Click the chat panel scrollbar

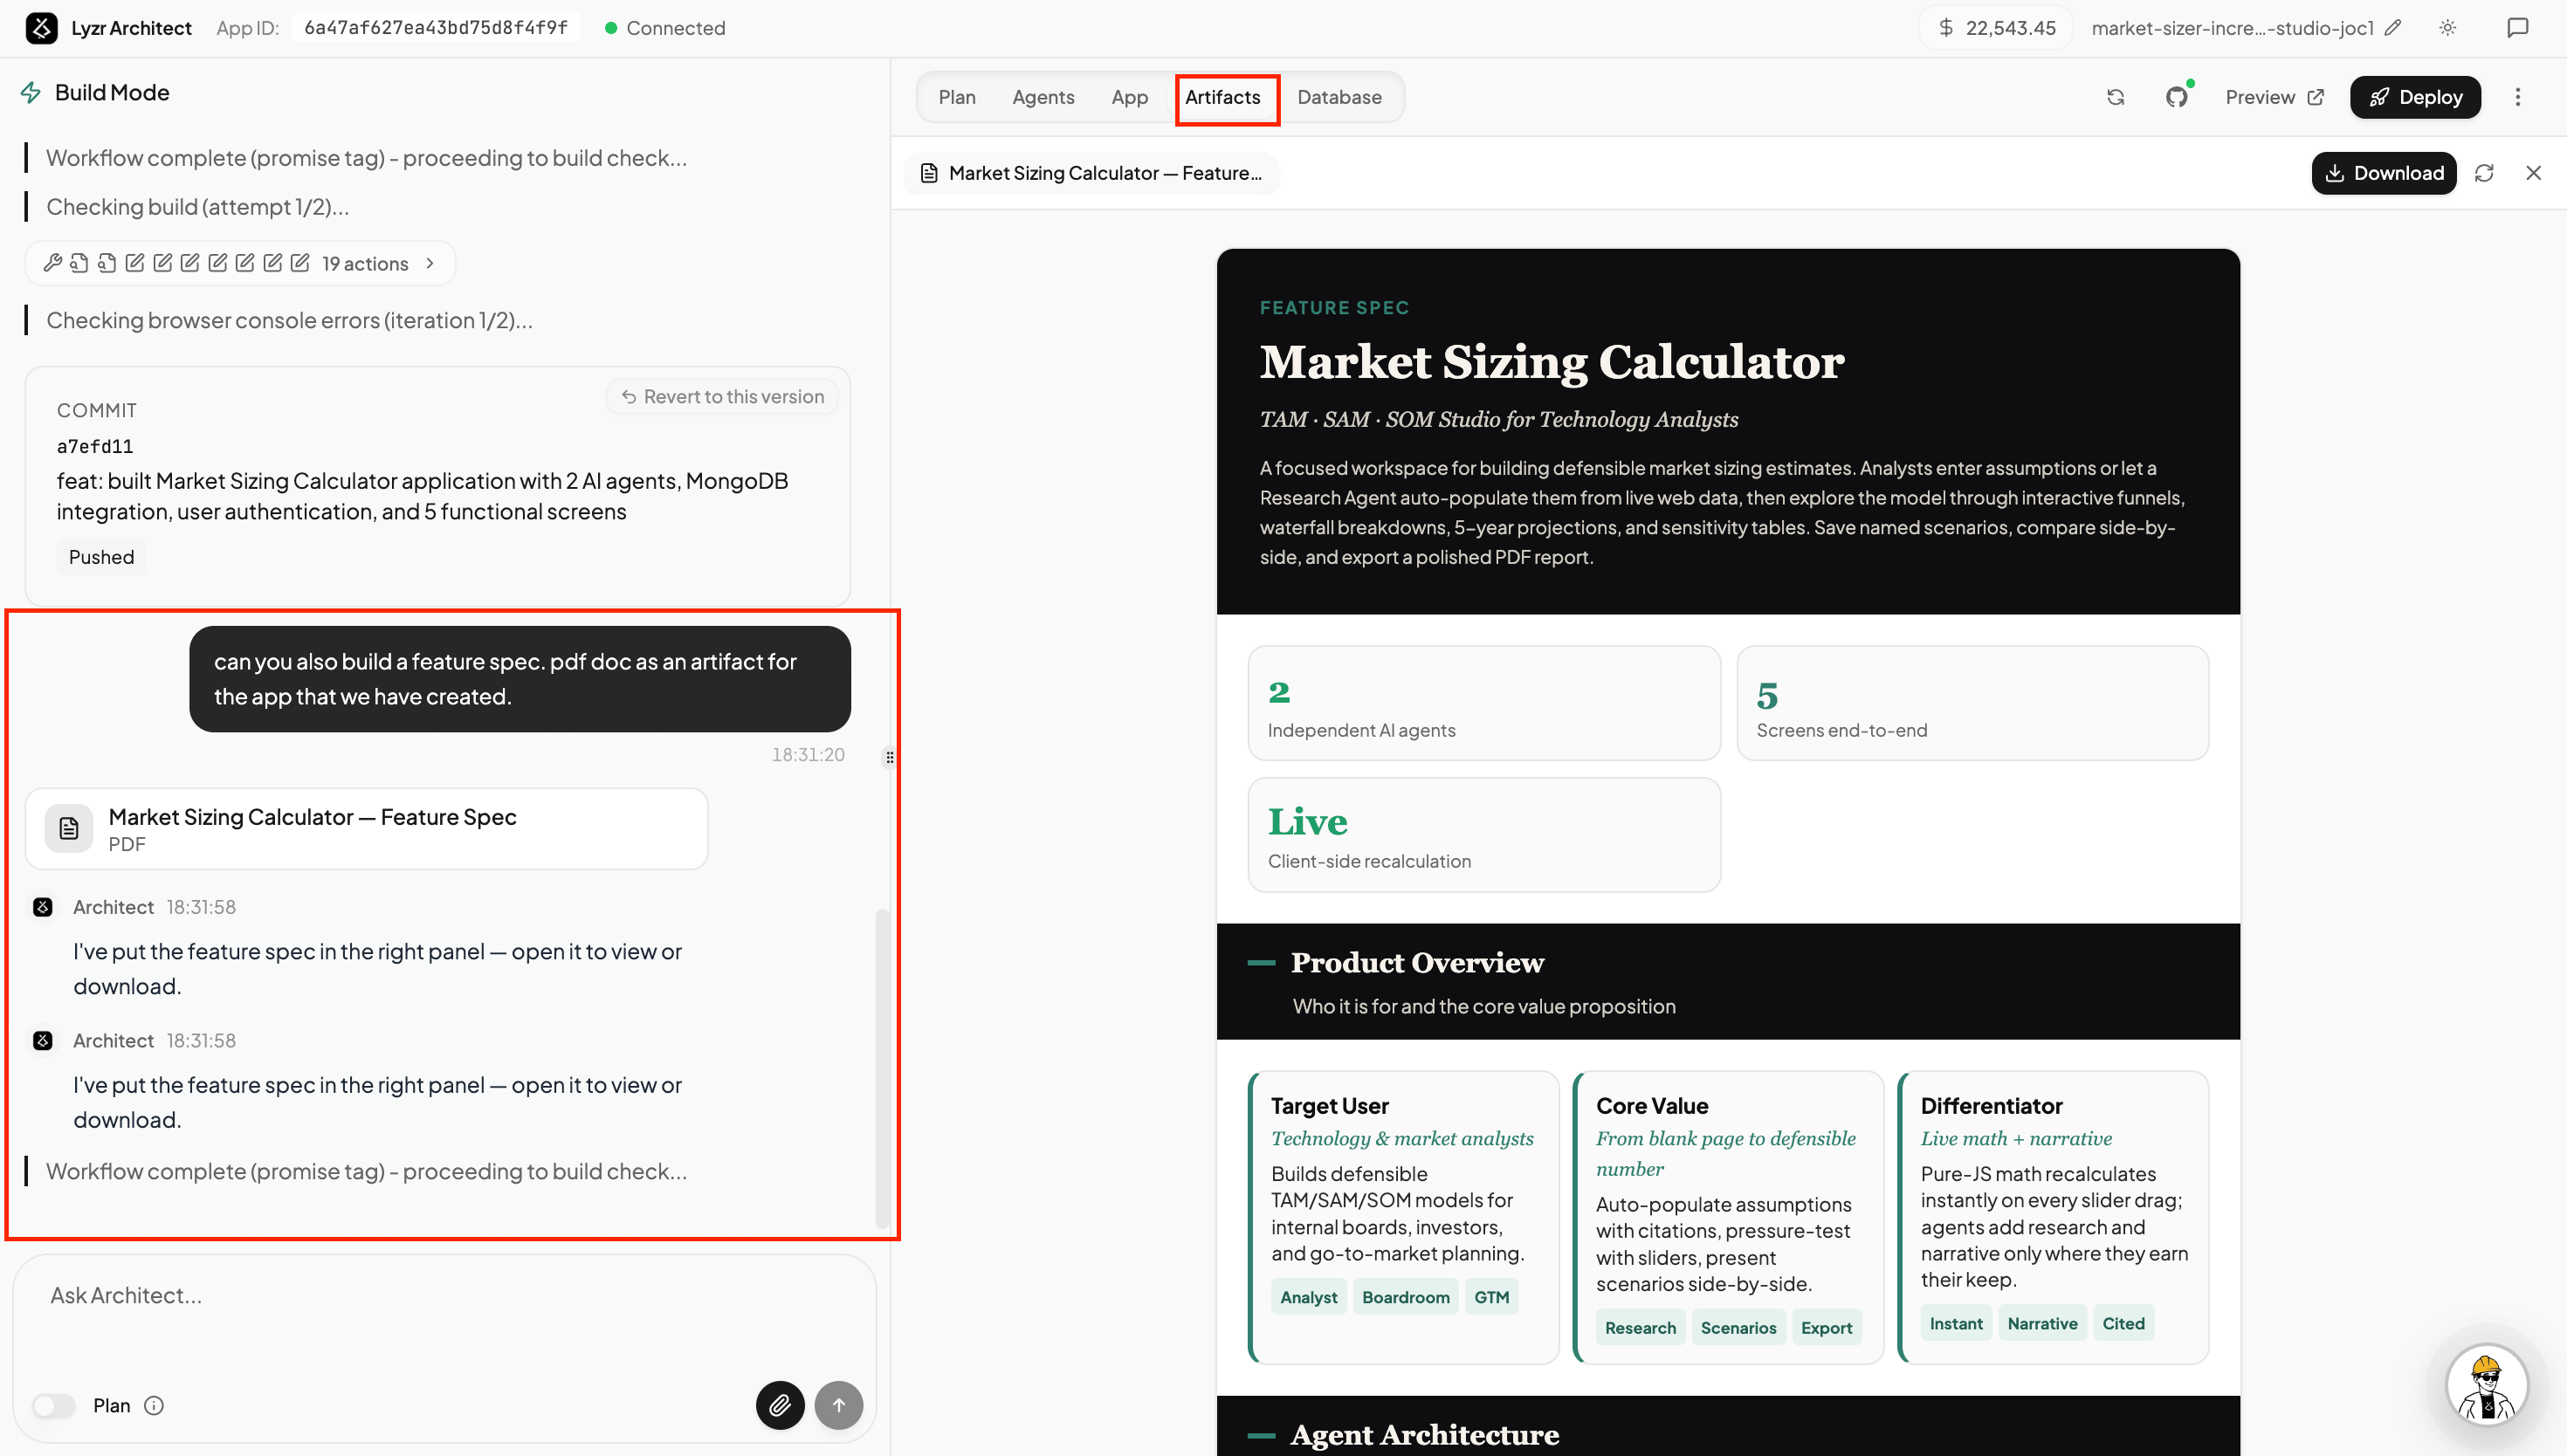click(x=882, y=1068)
